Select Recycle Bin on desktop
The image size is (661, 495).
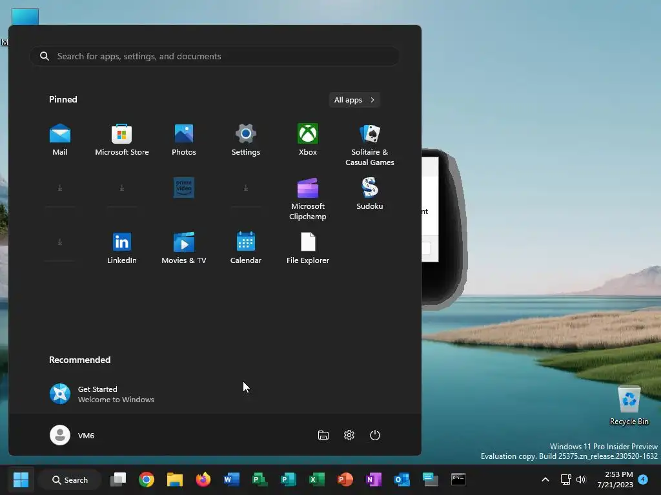tap(629, 406)
